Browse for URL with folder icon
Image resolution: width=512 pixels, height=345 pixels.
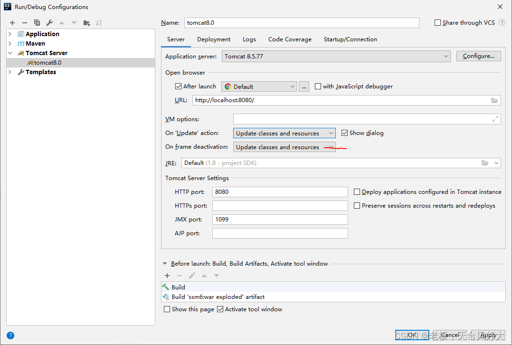[x=494, y=100]
